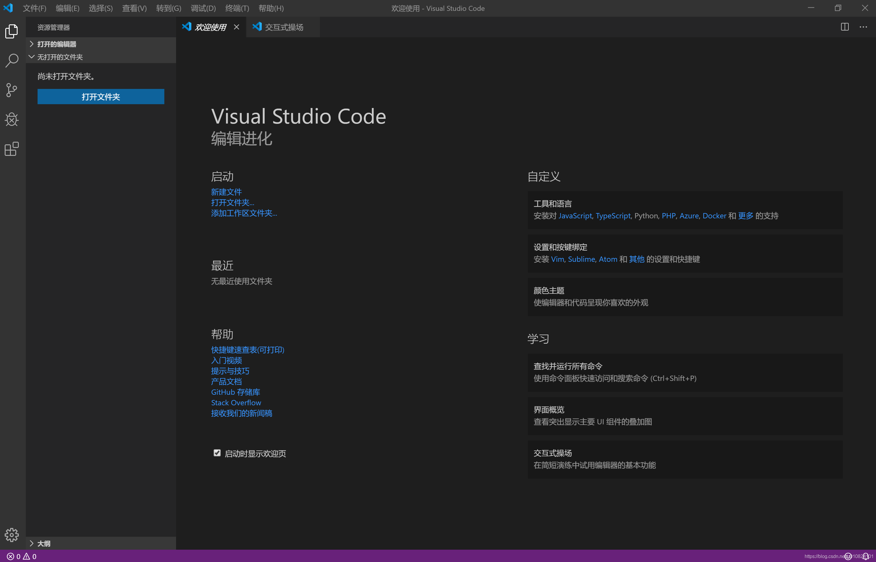Click the TypeScript link
Image resolution: width=876 pixels, height=562 pixels.
coord(613,216)
